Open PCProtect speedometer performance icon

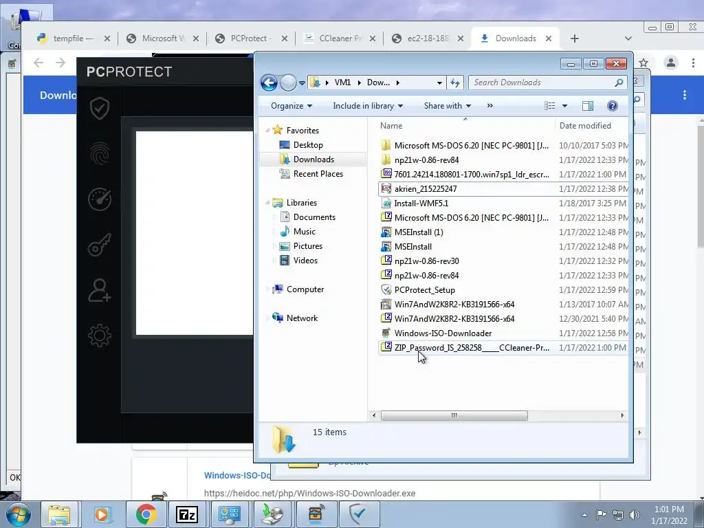click(99, 199)
